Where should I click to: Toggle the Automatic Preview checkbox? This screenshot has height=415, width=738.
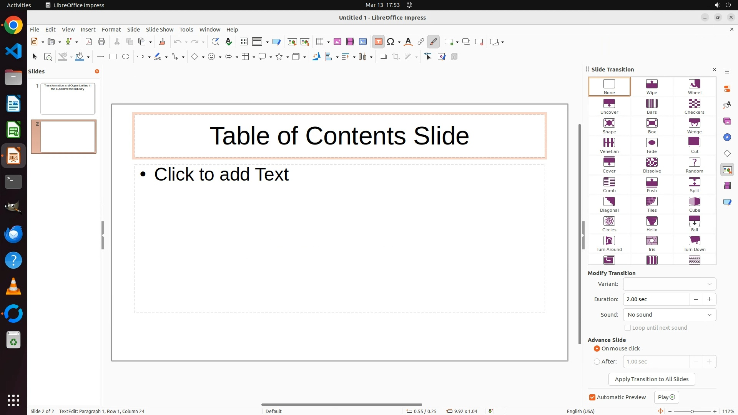[x=592, y=397]
